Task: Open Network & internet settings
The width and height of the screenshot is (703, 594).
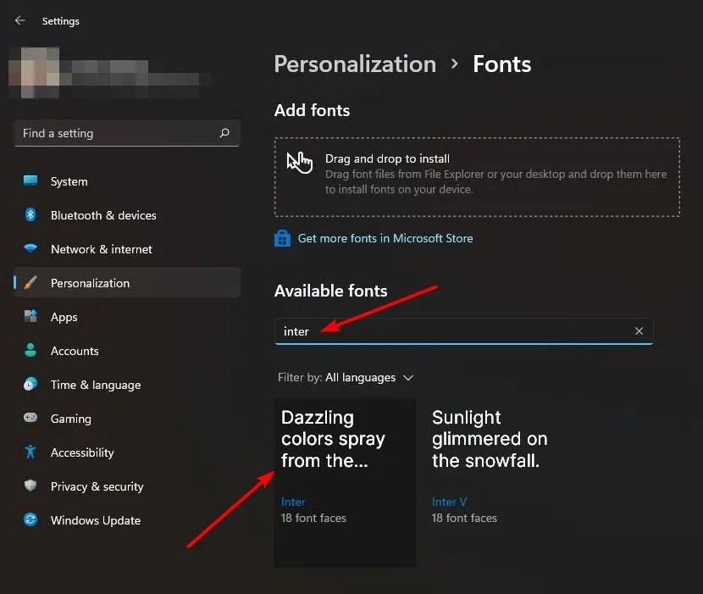Action: click(127, 249)
